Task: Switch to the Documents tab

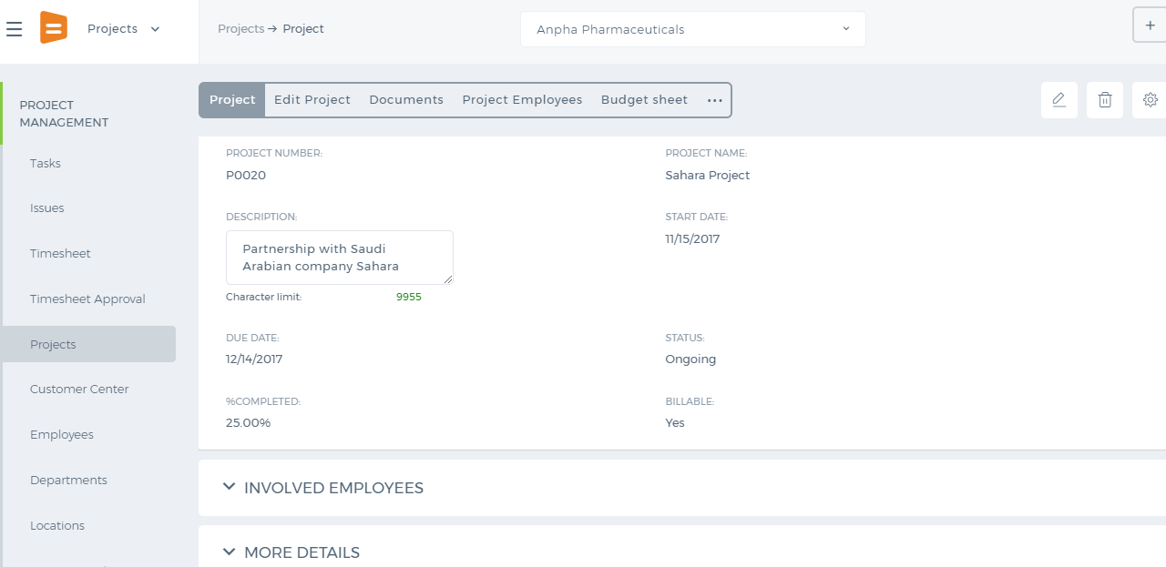Action: click(x=406, y=100)
